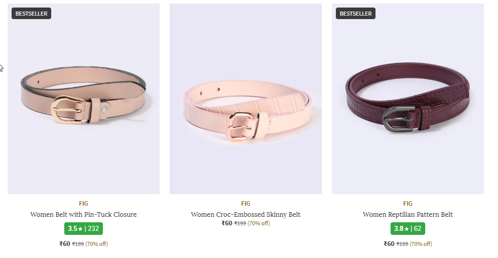
Task: Click the ₹60 price of the Croc-Embossed belt
Action: [x=227, y=223]
